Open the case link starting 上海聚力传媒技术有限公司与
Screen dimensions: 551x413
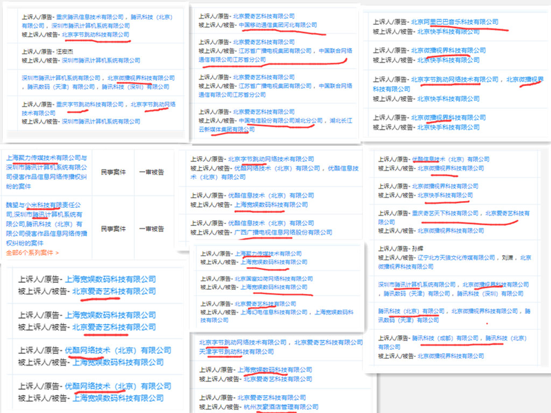click(x=46, y=171)
